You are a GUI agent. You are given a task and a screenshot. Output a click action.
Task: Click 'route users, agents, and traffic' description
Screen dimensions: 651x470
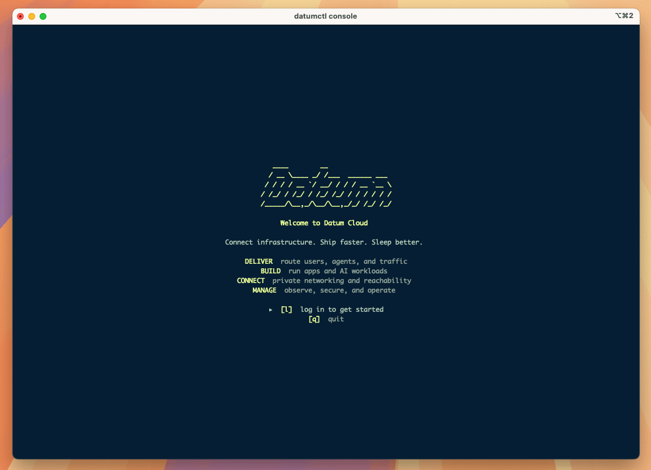coord(344,262)
